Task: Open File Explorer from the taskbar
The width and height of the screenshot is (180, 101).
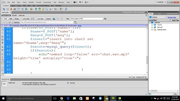Action: pyautogui.click(x=74, y=98)
